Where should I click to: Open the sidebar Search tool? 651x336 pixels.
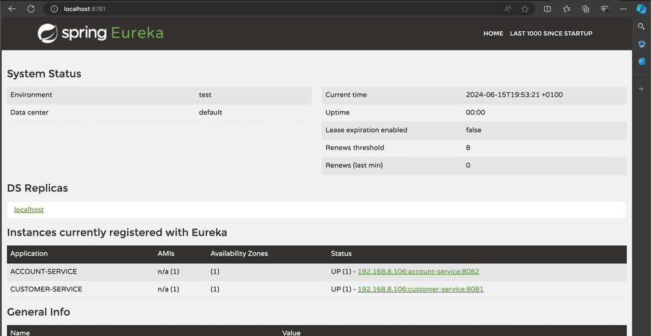(641, 26)
